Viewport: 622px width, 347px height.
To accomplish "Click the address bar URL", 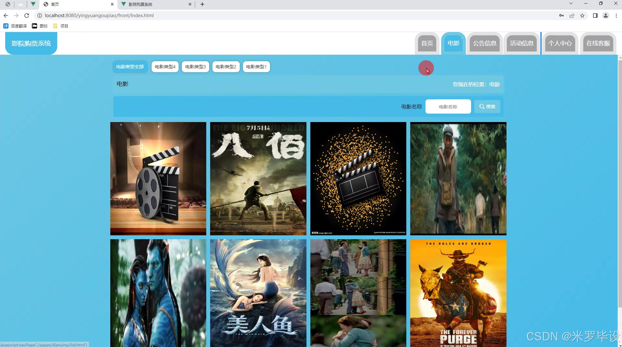I will (x=99, y=16).
